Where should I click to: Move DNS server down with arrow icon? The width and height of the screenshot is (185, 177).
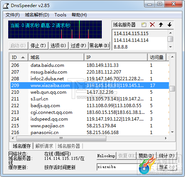169,25
